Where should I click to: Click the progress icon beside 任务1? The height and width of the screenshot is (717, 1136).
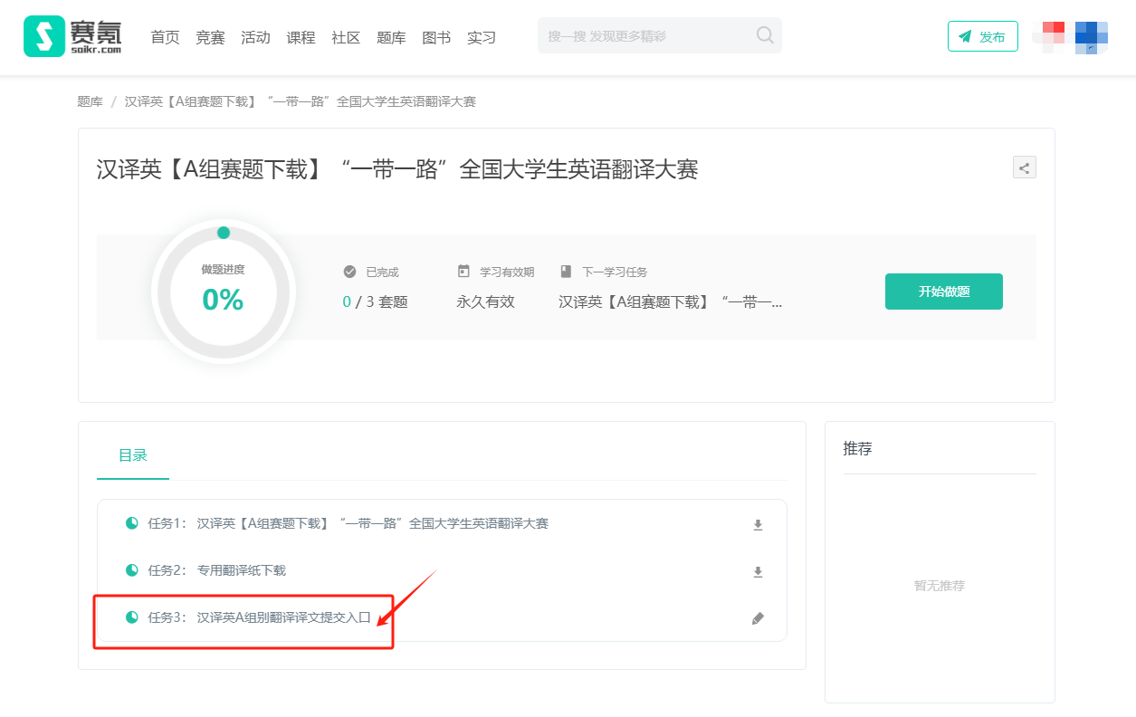pos(132,523)
